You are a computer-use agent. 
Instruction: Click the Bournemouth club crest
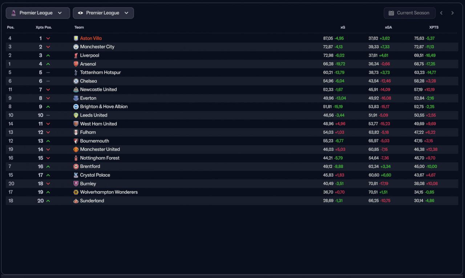(x=76, y=141)
